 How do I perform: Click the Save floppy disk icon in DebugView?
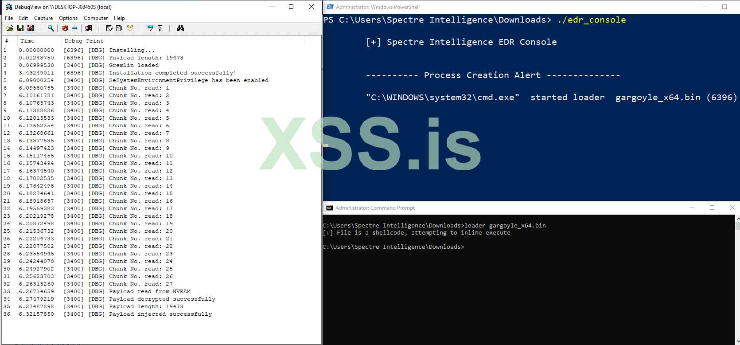(20, 28)
